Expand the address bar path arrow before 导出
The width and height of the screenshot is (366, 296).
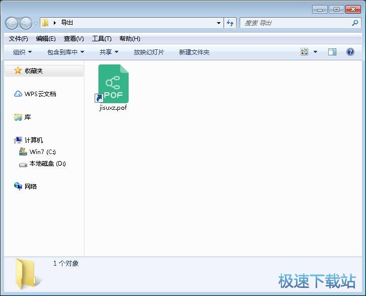pyautogui.click(x=55, y=23)
